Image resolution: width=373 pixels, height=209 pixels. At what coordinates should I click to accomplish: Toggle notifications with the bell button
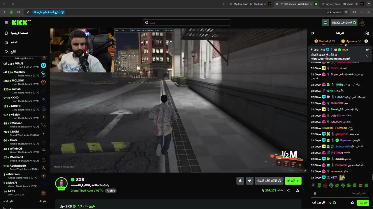pyautogui.click(x=240, y=181)
